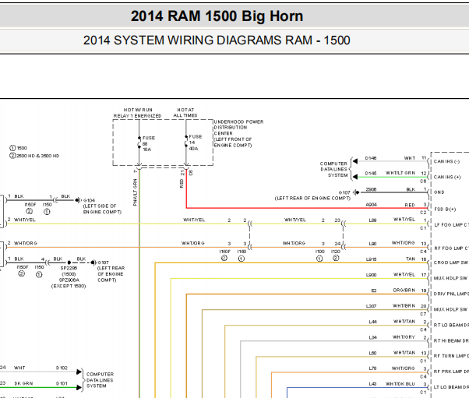This screenshot has height=398, width=469.
Task: Click the "D146" circuit code
Action: click(x=371, y=158)
